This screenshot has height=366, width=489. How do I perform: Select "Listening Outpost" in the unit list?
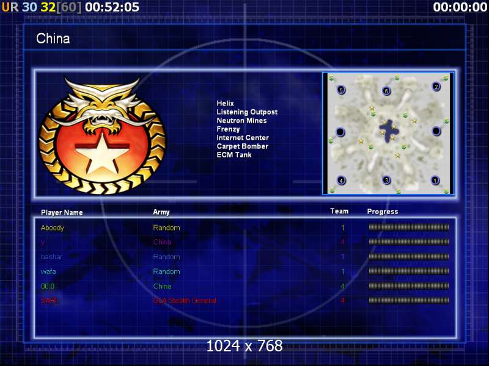pos(247,112)
